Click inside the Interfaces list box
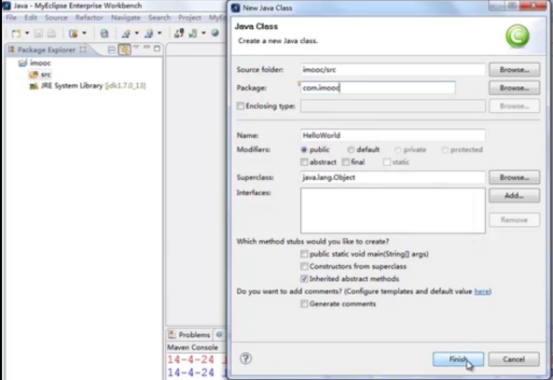The width and height of the screenshot is (553, 380). click(x=393, y=210)
